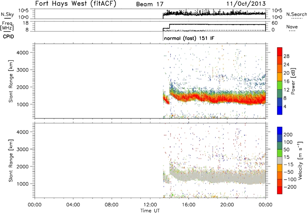This screenshot has height=213, width=307.
Task: Pick the light green power segment between 12 and 16
Action: (280, 85)
